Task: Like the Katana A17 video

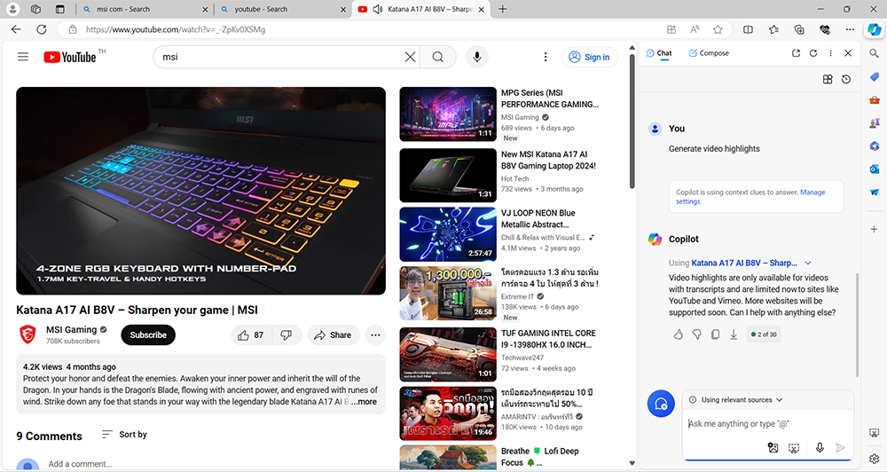Action: [x=250, y=335]
